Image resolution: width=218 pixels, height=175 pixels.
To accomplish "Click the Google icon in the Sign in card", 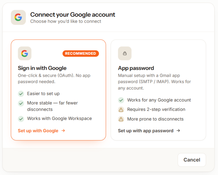I will (25, 53).
